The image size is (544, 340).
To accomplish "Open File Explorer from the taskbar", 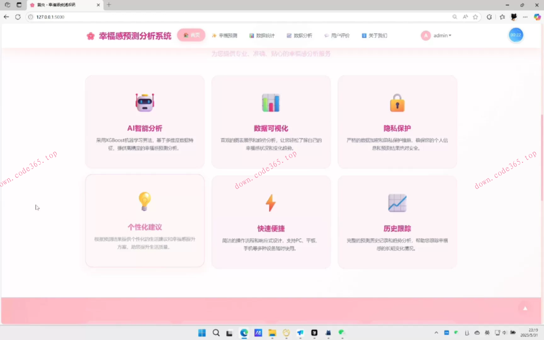I will pos(272,333).
